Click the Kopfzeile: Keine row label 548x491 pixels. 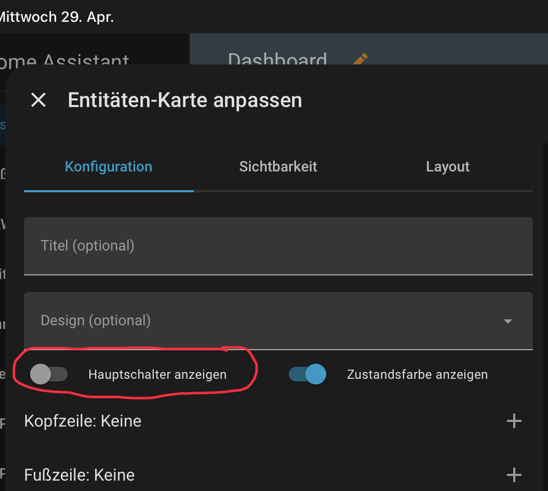83,421
